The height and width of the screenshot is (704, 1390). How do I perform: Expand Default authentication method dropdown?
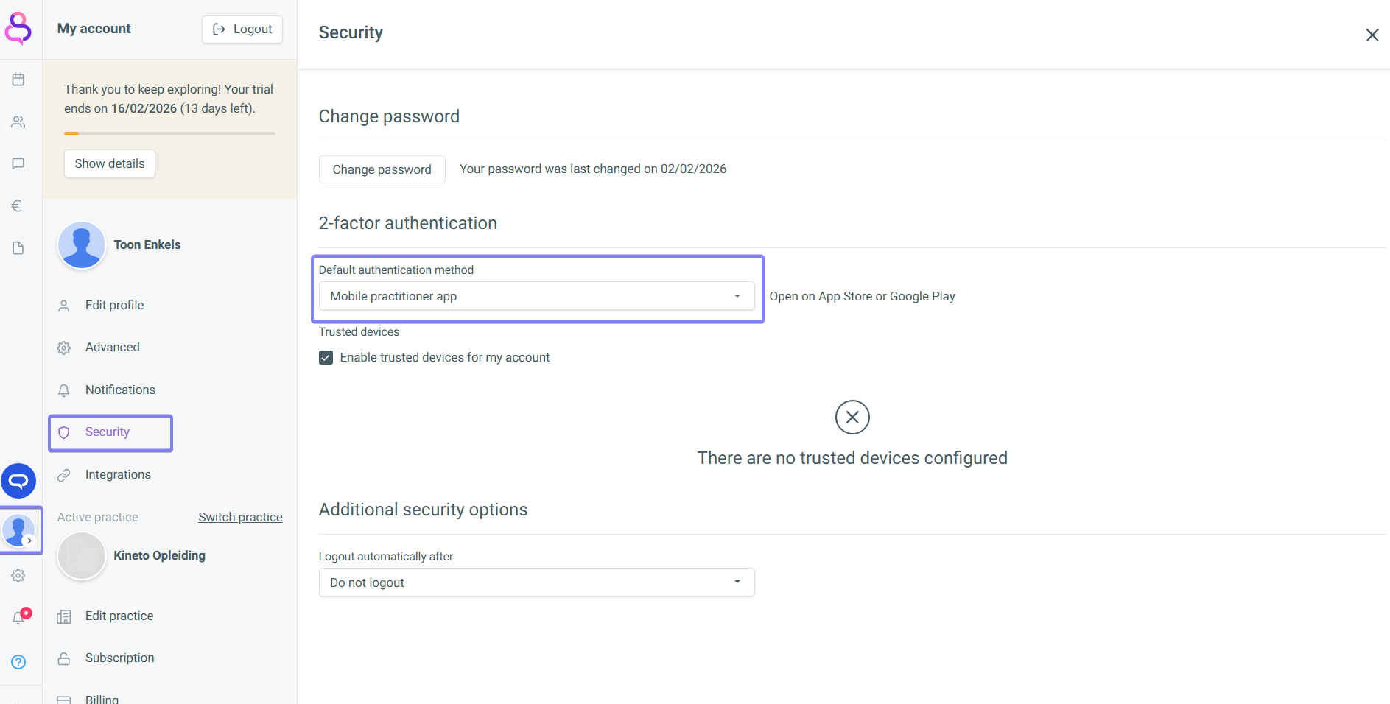tap(536, 296)
